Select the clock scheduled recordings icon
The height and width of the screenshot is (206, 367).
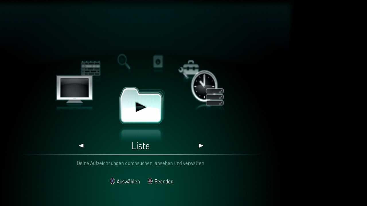pyautogui.click(x=207, y=88)
